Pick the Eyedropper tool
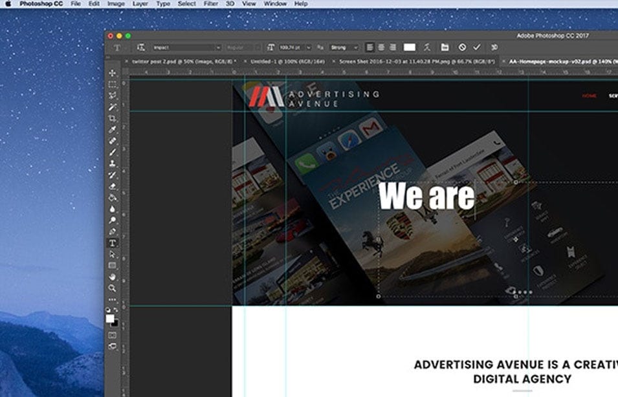The image size is (618, 397). click(x=113, y=129)
